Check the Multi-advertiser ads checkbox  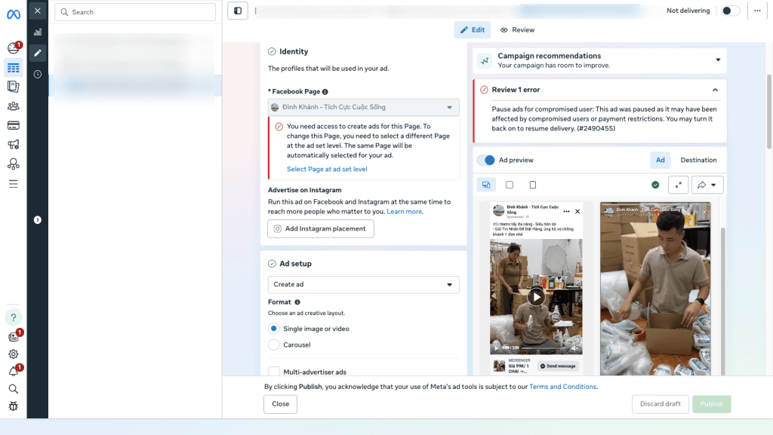click(x=273, y=372)
